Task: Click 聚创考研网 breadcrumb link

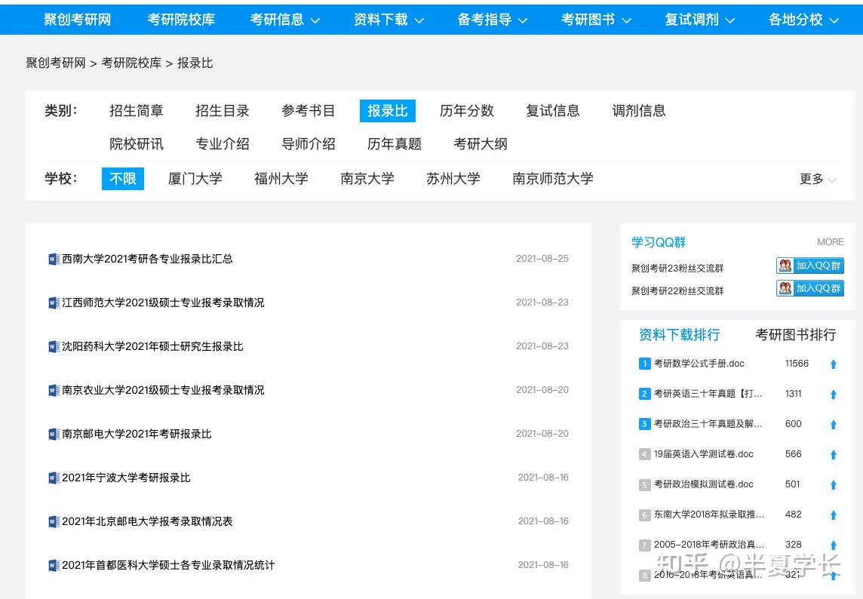Action: tap(56, 63)
